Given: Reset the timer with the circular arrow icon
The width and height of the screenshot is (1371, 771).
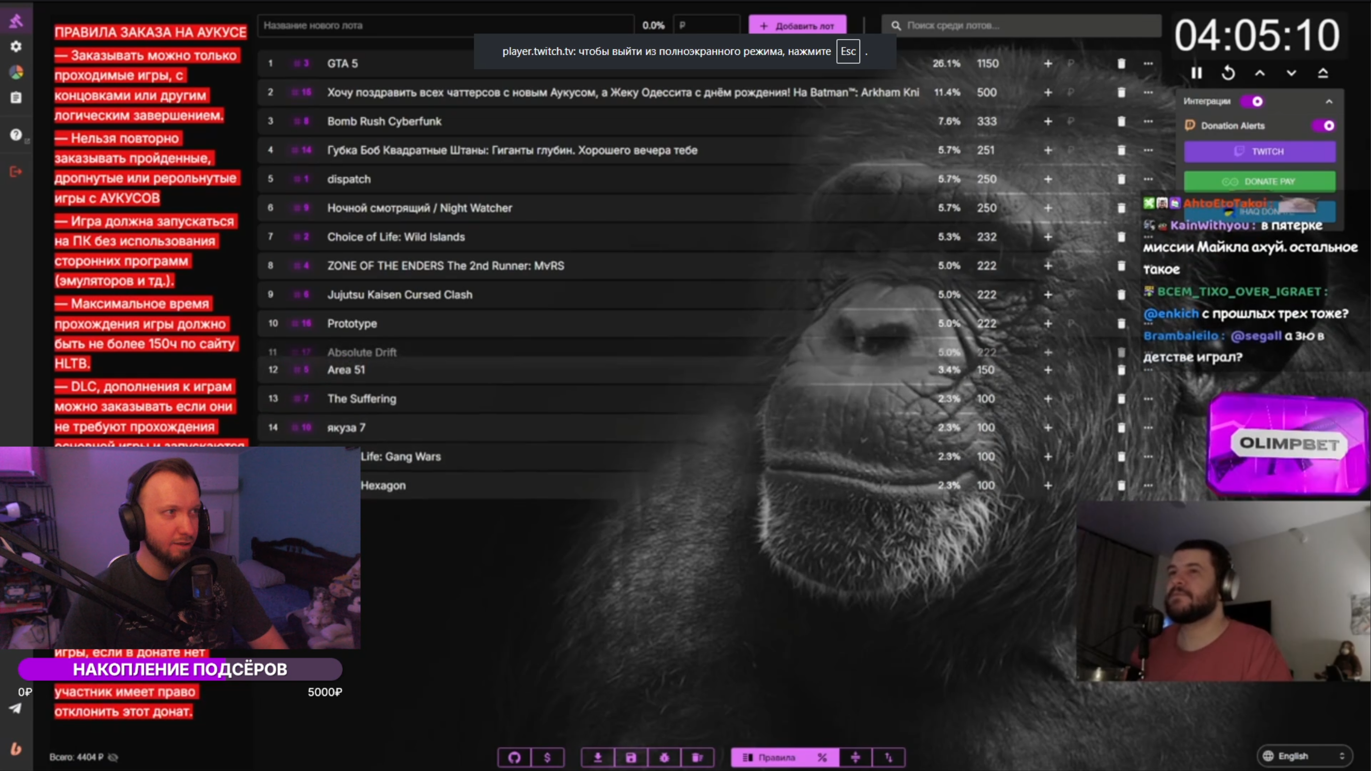Looking at the screenshot, I should pyautogui.click(x=1228, y=73).
